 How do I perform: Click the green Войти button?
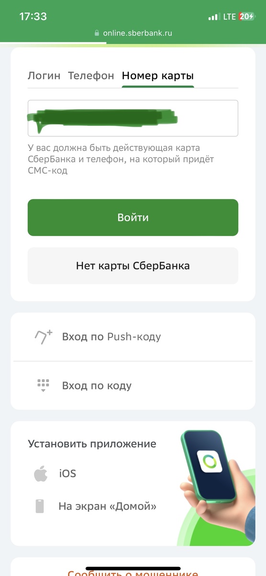133,217
